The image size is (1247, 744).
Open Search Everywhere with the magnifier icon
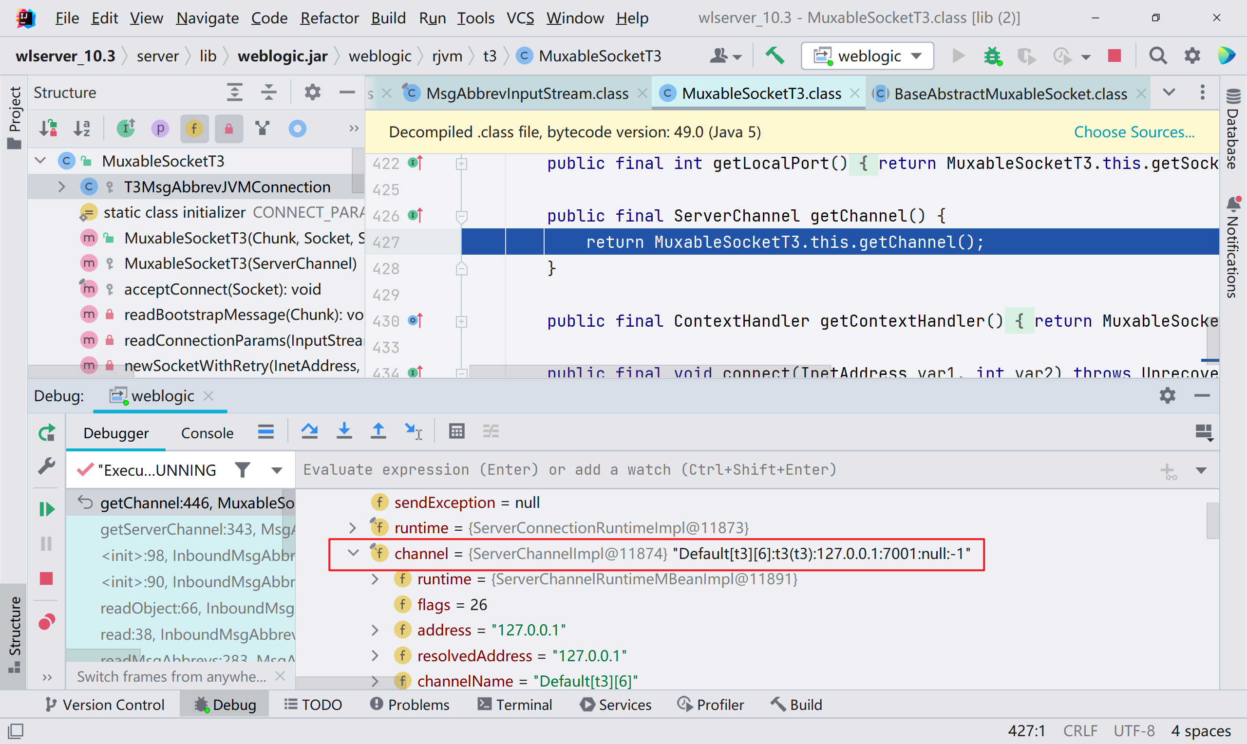1158,56
